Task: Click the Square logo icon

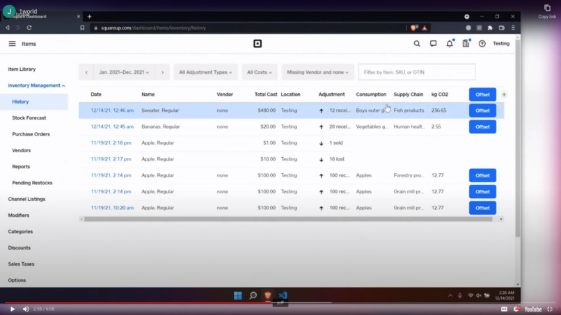Action: click(x=258, y=44)
